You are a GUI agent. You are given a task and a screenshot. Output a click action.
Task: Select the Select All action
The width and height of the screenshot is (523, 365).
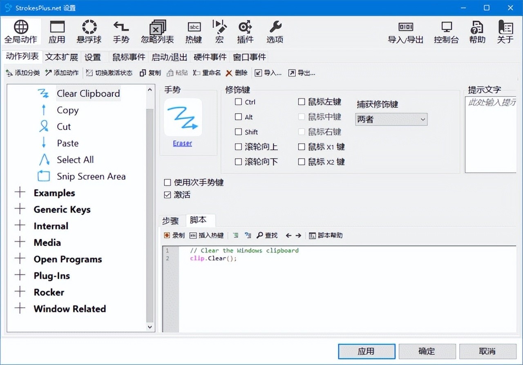pyautogui.click(x=75, y=160)
